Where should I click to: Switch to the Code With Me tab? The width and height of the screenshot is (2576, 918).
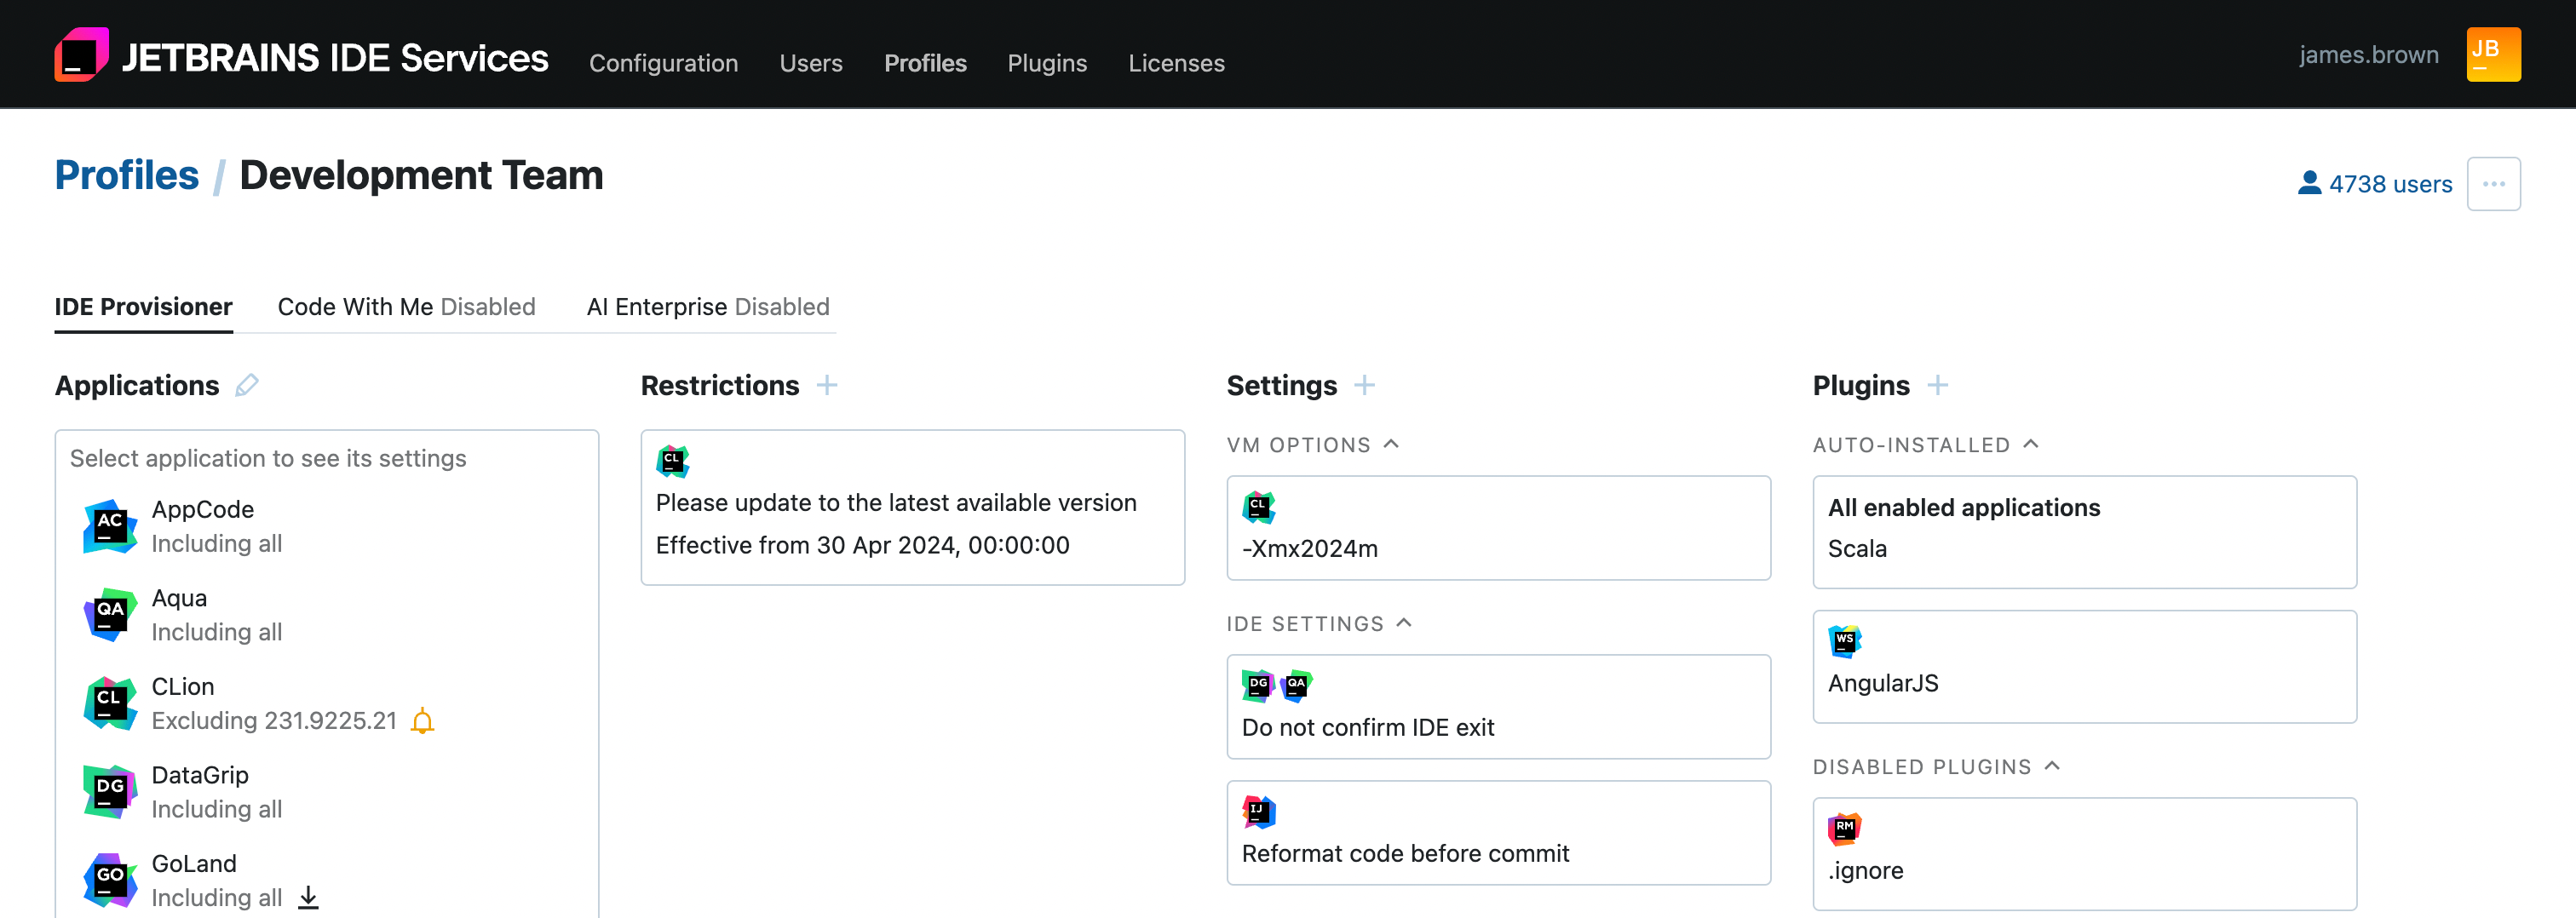[x=406, y=307]
